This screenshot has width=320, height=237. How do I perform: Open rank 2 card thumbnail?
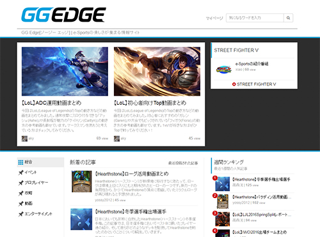(223, 201)
